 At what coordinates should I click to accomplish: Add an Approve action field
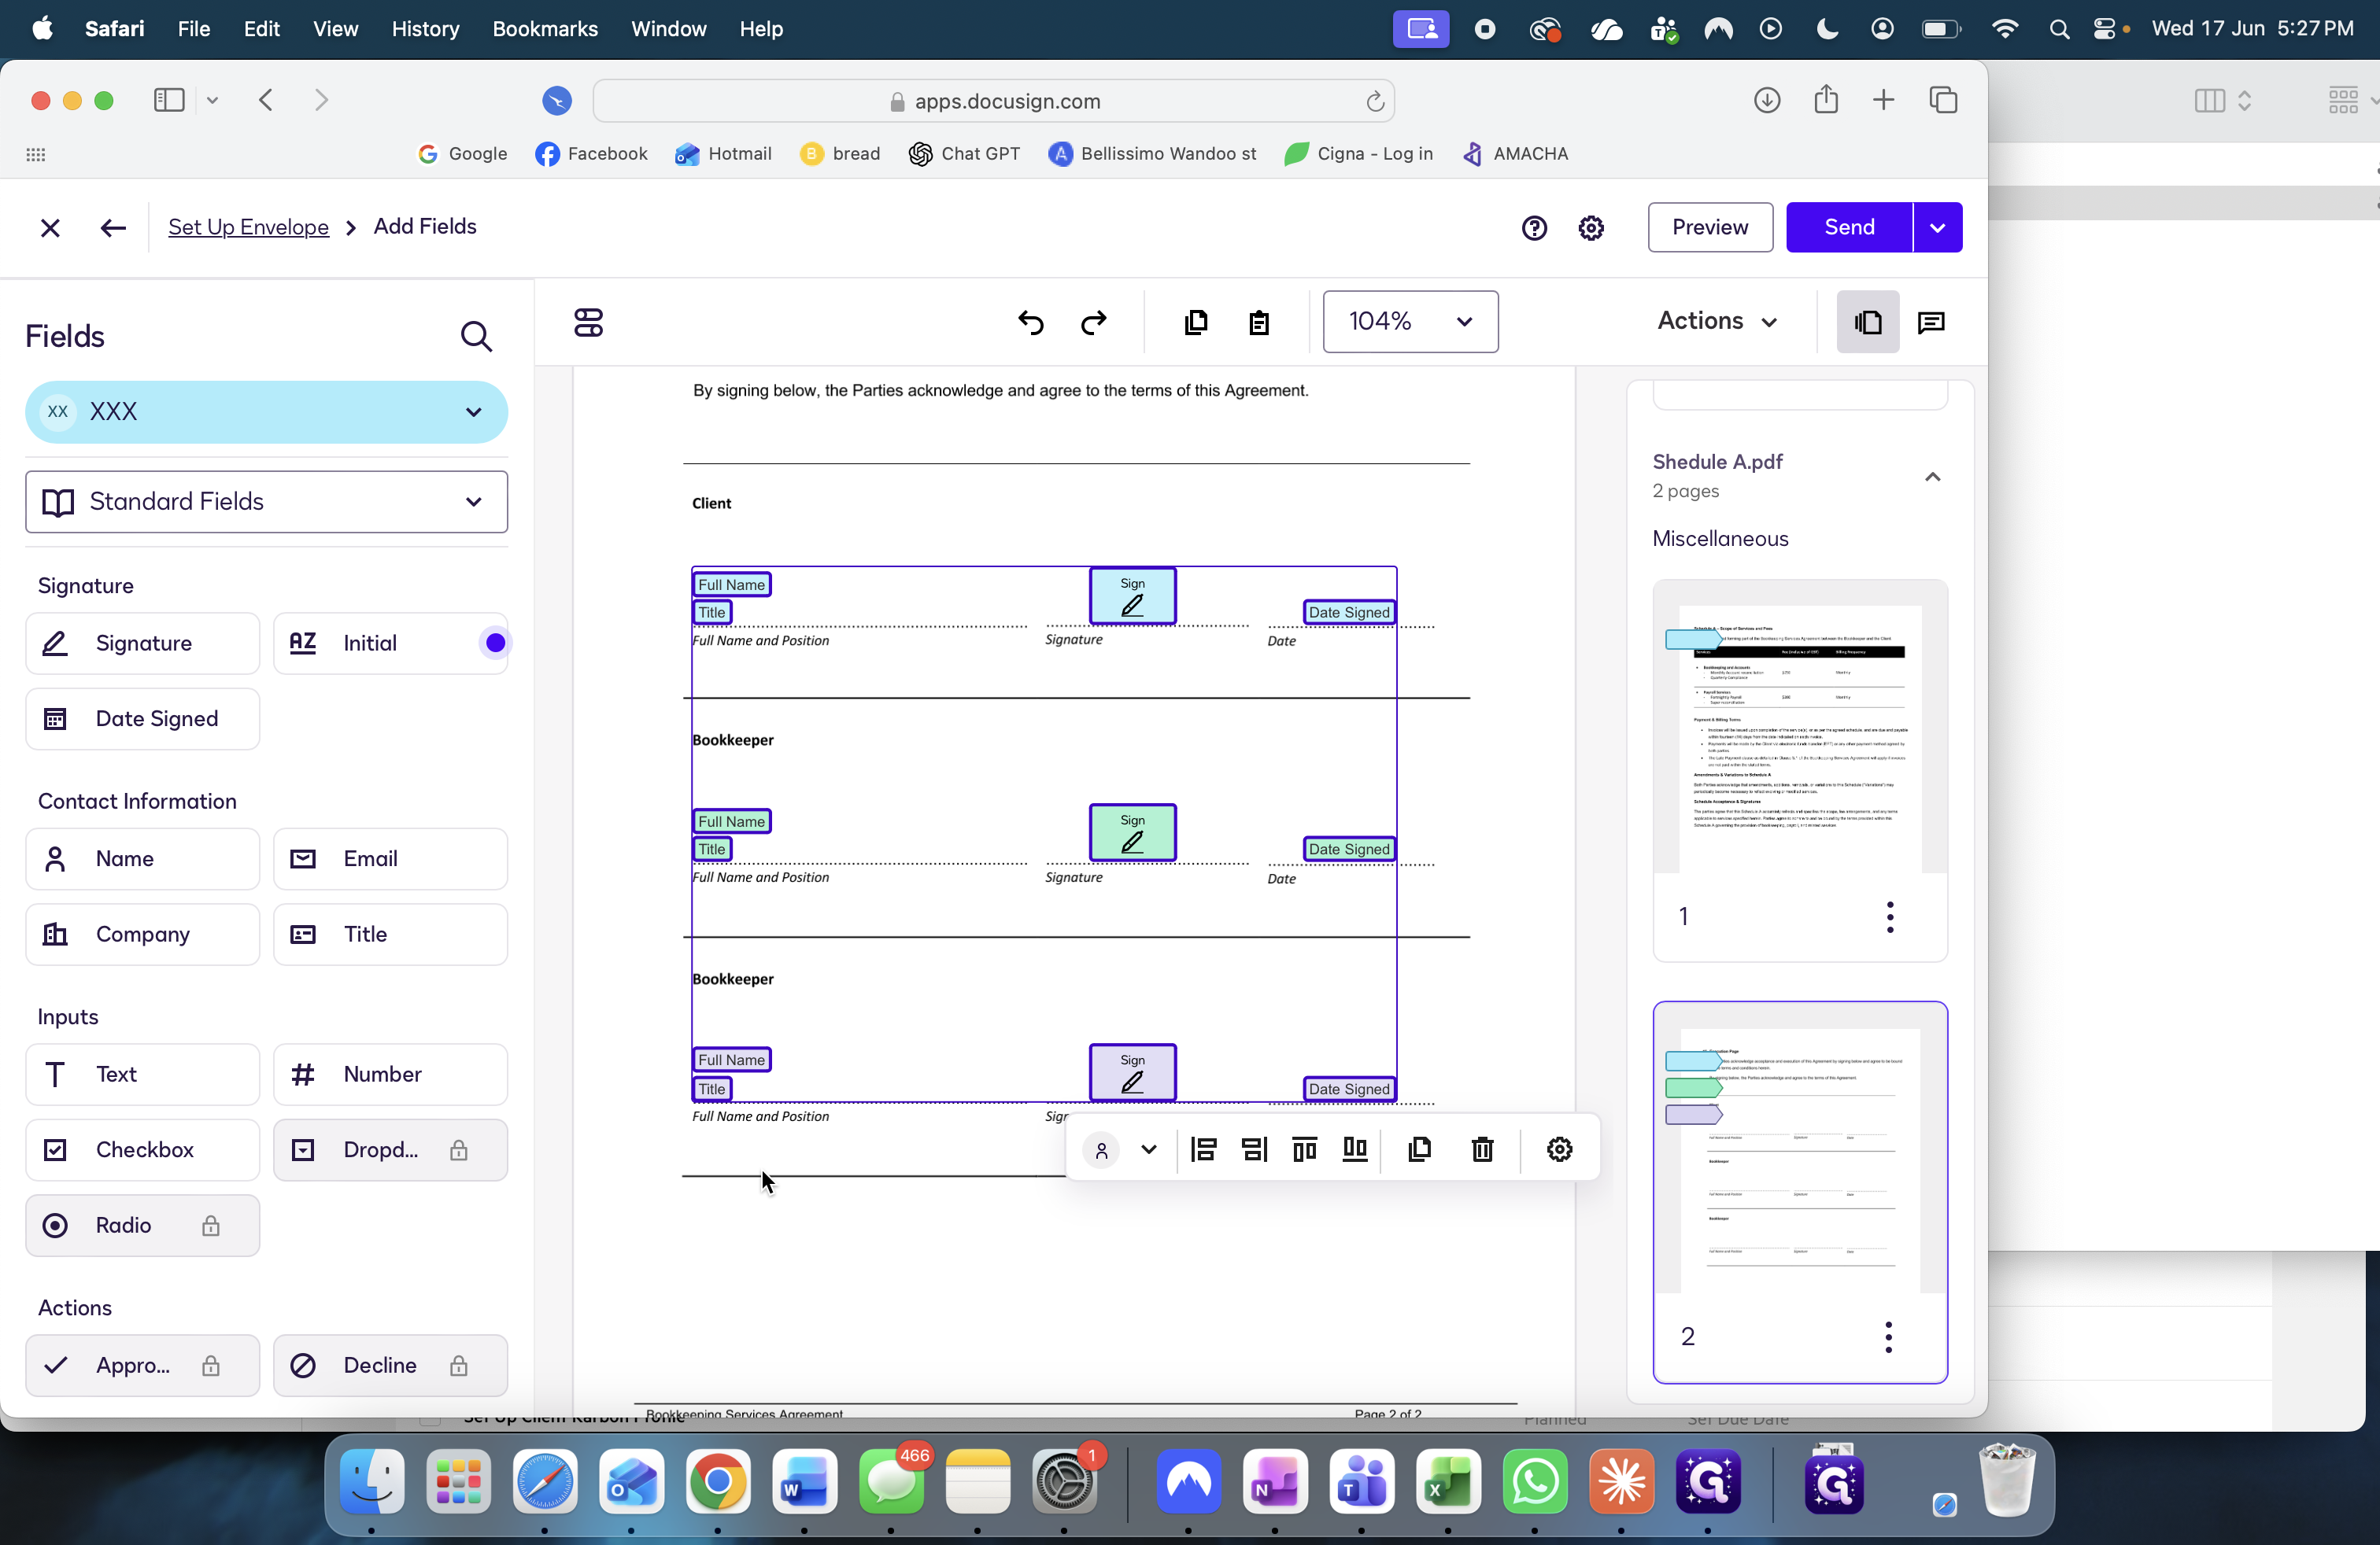click(x=143, y=1365)
